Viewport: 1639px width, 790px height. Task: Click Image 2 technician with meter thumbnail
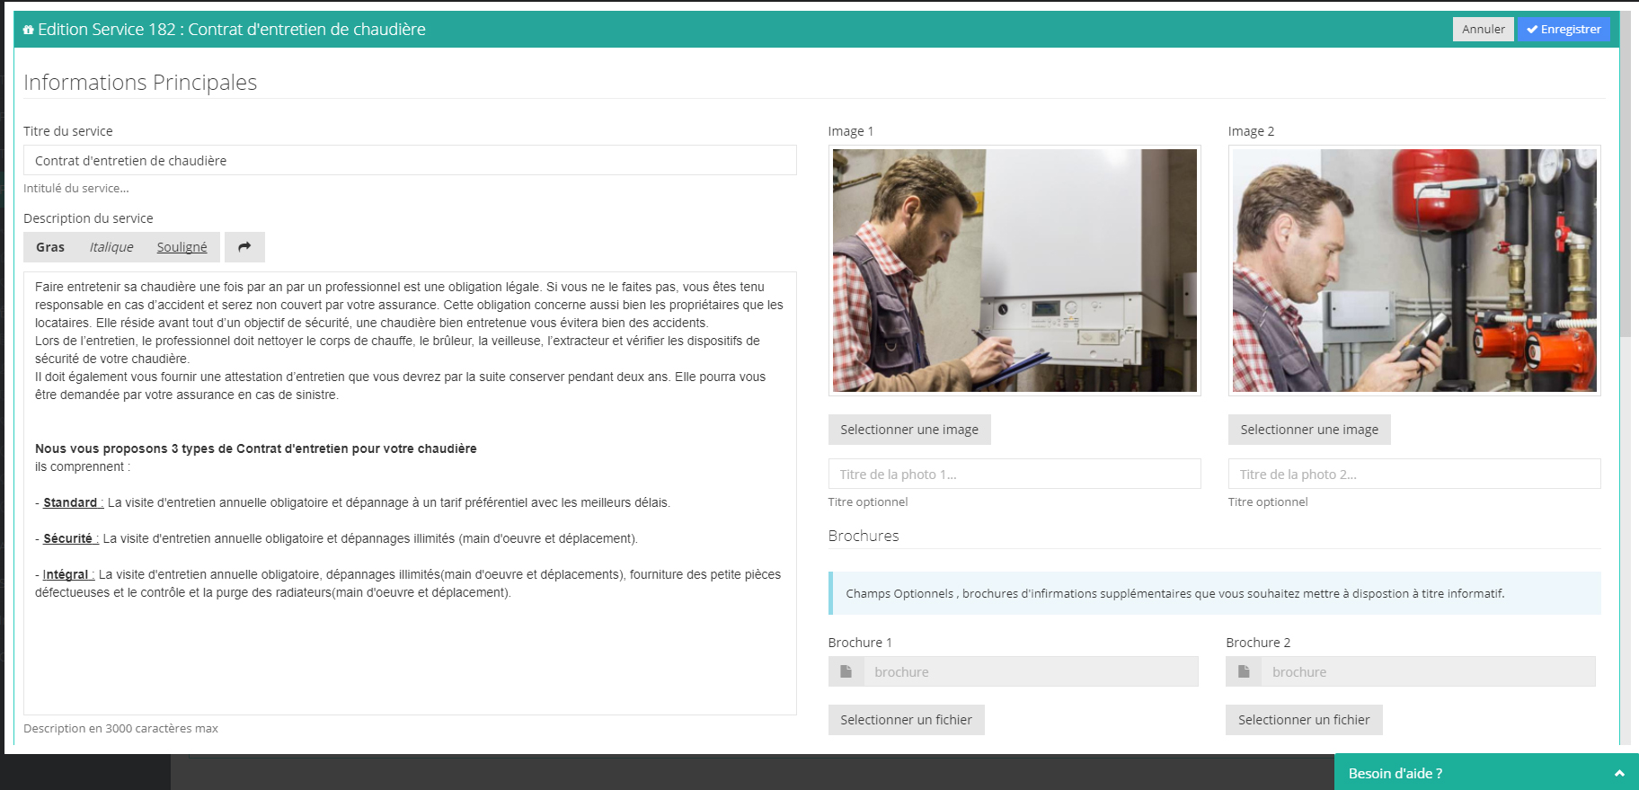click(1414, 271)
